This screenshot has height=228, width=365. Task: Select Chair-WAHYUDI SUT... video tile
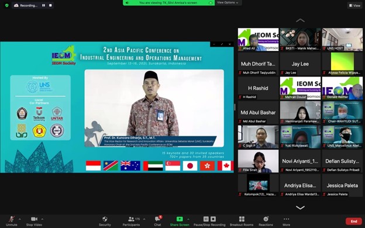342,112
